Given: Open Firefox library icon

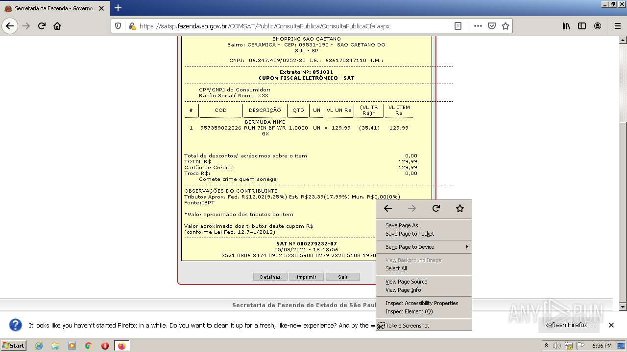Looking at the screenshot, I should tap(566, 26).
